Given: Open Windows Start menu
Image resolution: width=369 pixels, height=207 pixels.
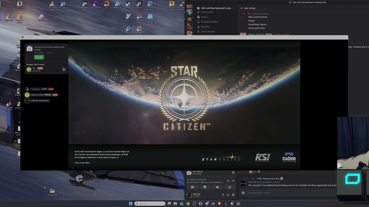Looking at the screenshot, I should pyautogui.click(x=131, y=204).
